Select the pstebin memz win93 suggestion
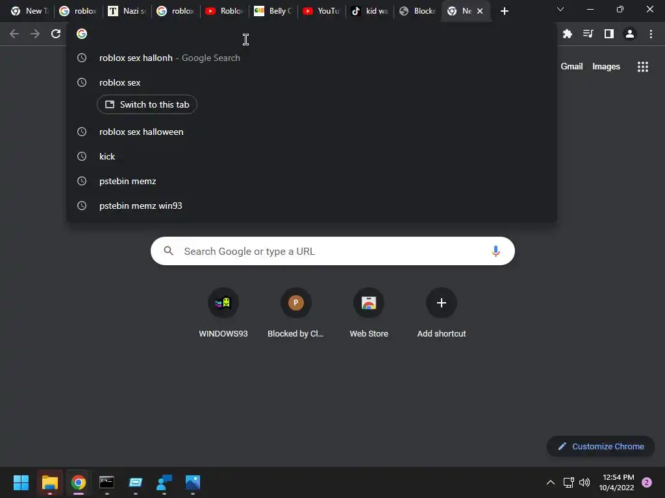Screen dimensions: 665x498 pos(312,206)
